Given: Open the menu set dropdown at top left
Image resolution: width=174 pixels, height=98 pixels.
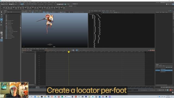Looking at the screenshot, I should [4, 4].
